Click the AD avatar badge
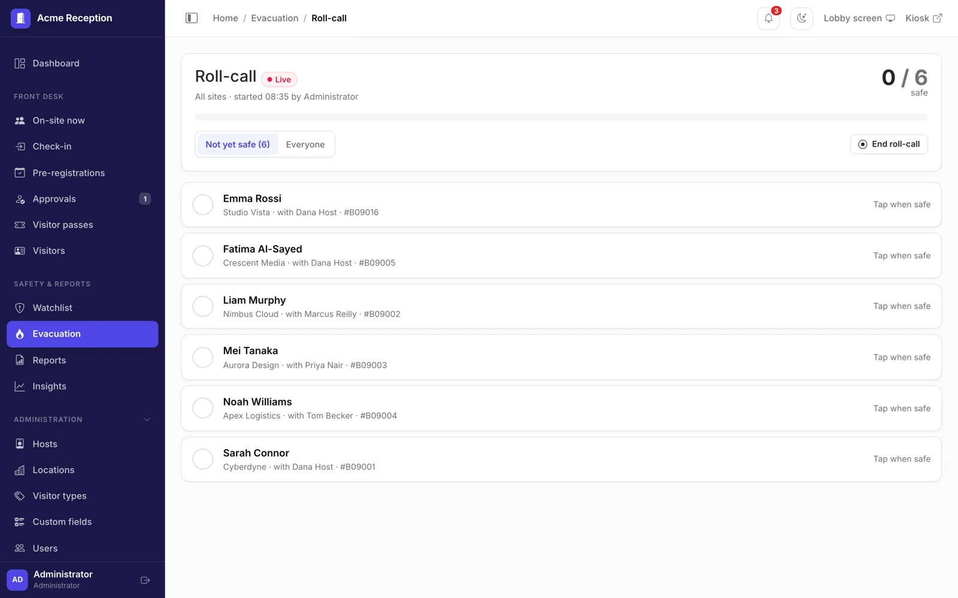This screenshot has height=598, width=958. [17, 580]
